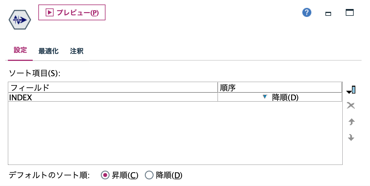Select the 昇順(C) default sort radio button
The width and height of the screenshot is (370, 186).
(x=105, y=175)
